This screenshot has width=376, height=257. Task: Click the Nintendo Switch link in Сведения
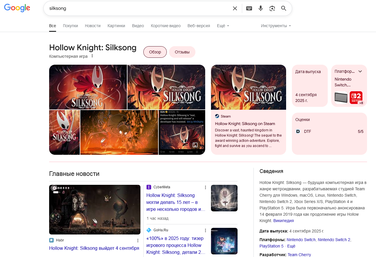301,240
